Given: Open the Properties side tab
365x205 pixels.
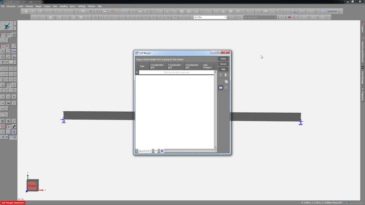Looking at the screenshot, I should tap(363, 94).
